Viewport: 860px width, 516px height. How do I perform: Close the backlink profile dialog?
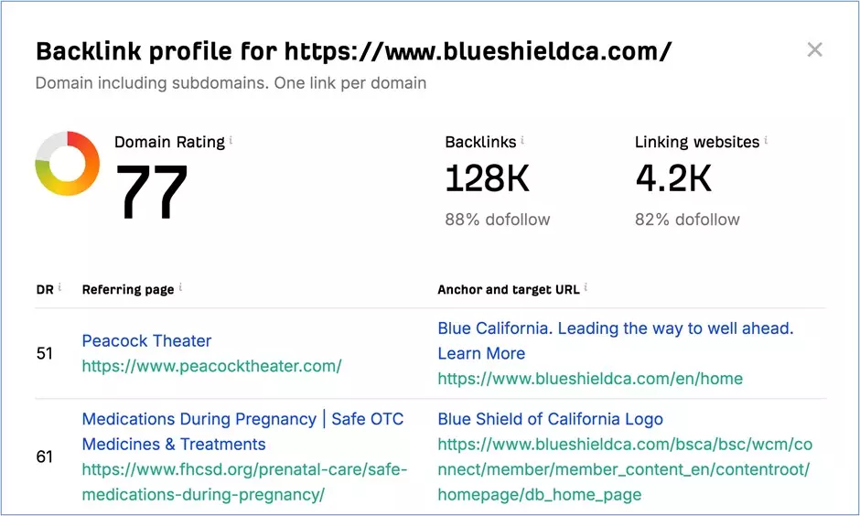[x=814, y=50]
